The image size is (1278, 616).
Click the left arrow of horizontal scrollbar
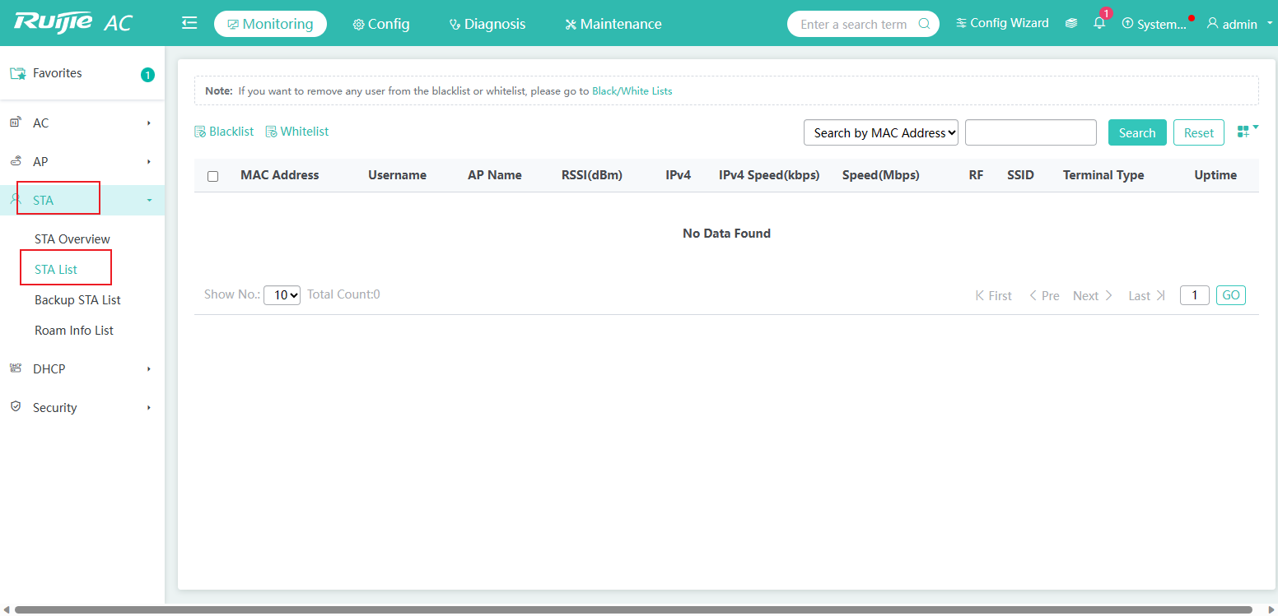coord(7,610)
